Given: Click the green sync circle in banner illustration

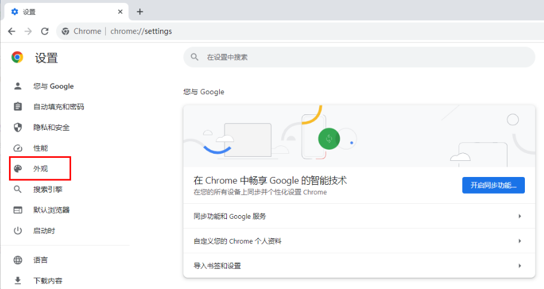Looking at the screenshot, I should (x=329, y=139).
